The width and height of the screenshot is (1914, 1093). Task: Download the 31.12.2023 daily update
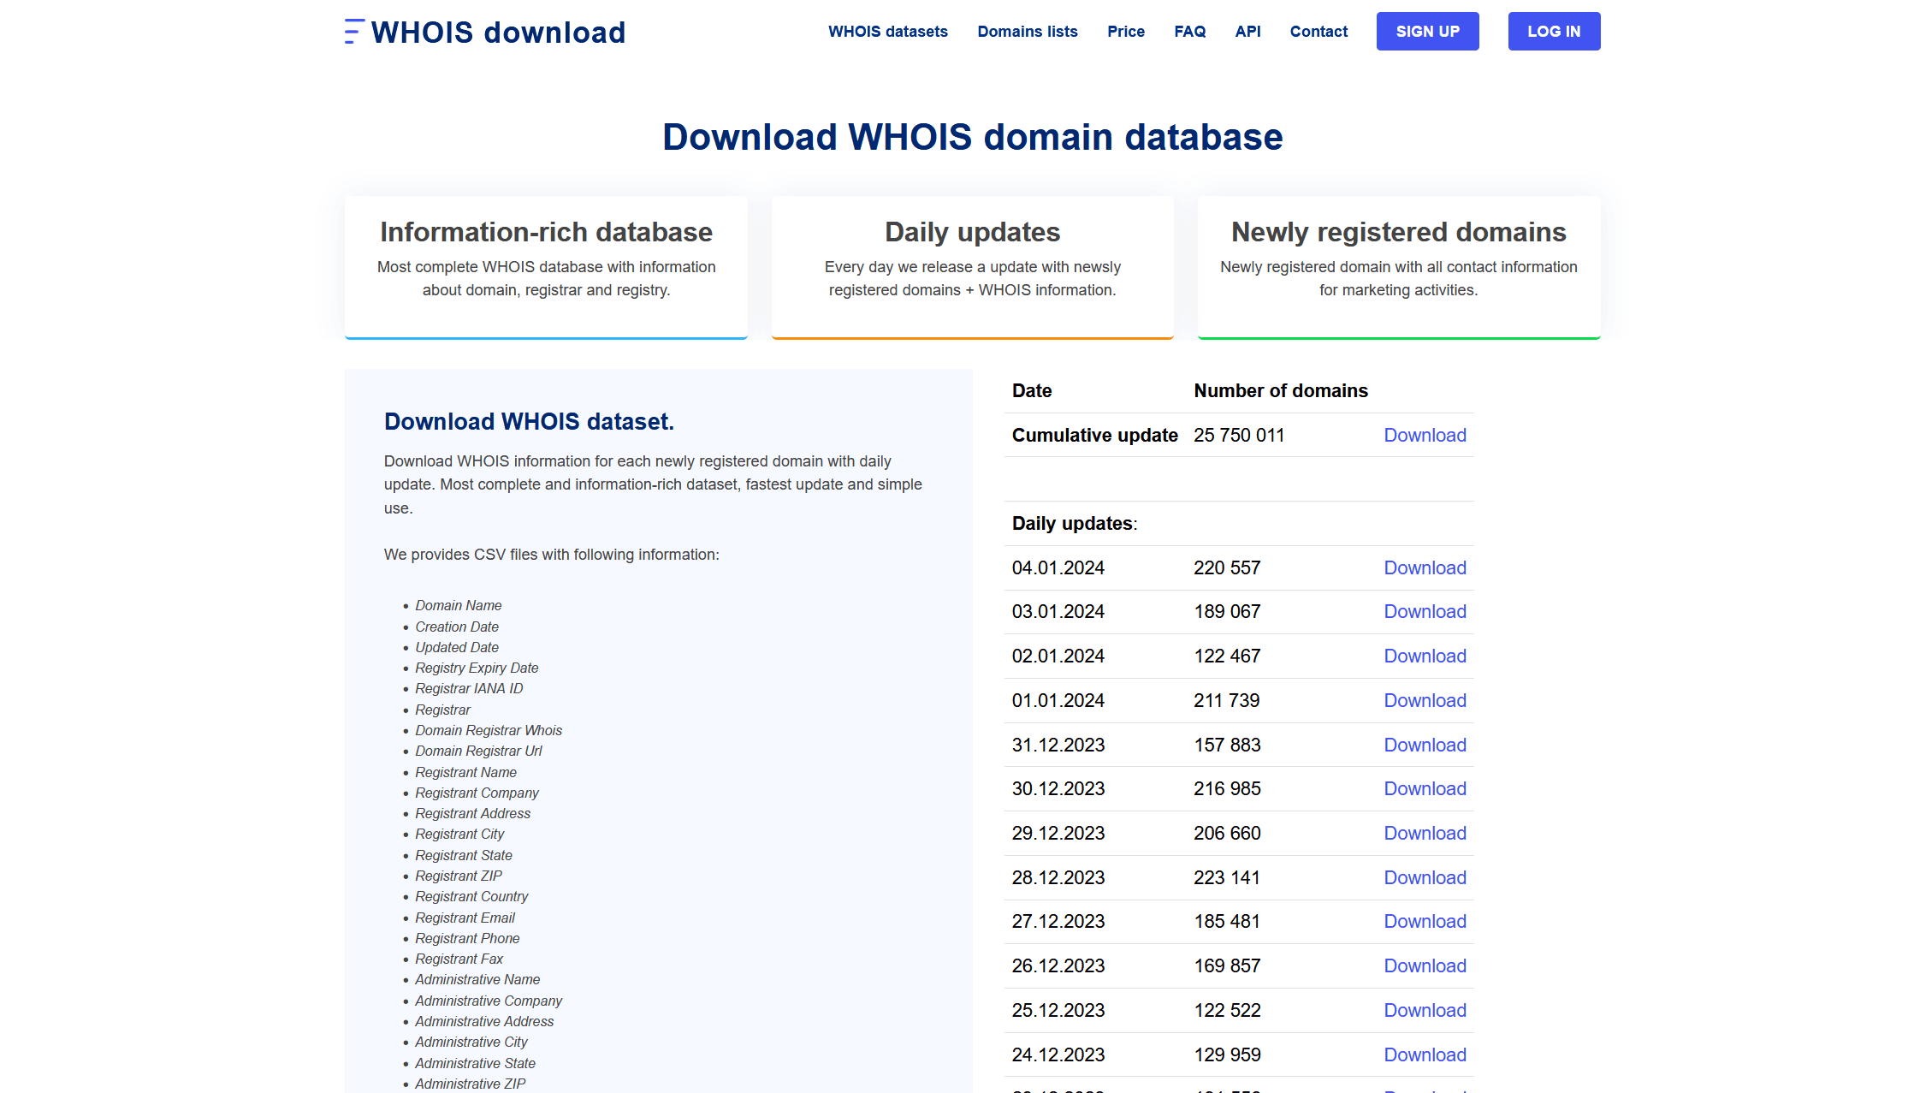pos(1425,745)
